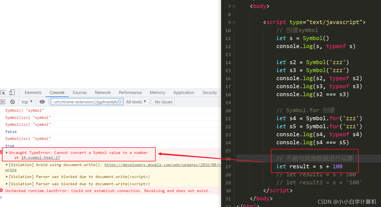
Task: Click the commented '// let result3' line
Action: click(x=319, y=182)
